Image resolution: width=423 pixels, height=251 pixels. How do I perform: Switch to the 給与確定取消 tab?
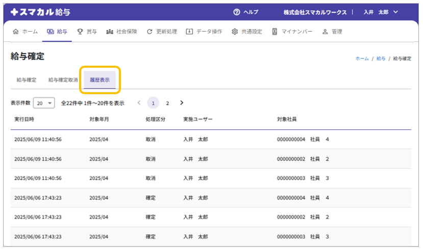(63, 80)
